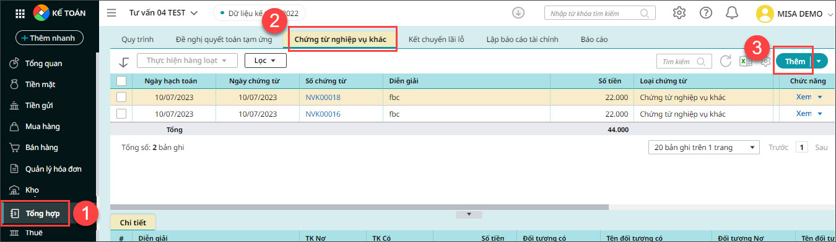Open table customization gear icon
The image size is (836, 242).
[x=765, y=61]
